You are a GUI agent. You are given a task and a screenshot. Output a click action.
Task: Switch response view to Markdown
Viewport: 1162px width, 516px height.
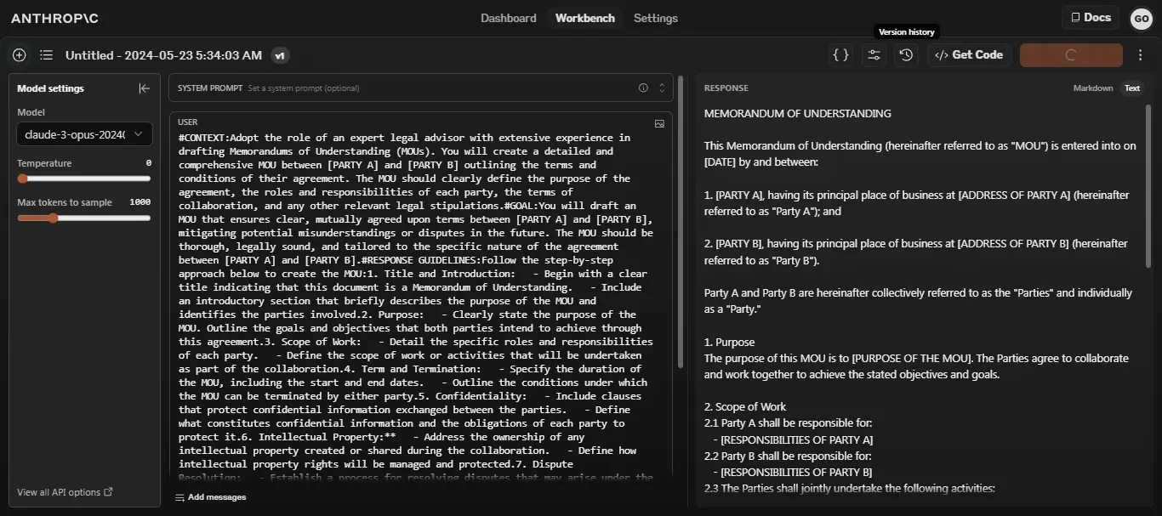pyautogui.click(x=1093, y=88)
